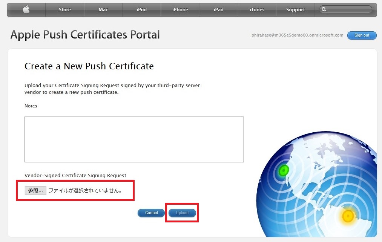Click the search magnifier icon
Viewport: 382px width, 242px height.
[x=324, y=9]
